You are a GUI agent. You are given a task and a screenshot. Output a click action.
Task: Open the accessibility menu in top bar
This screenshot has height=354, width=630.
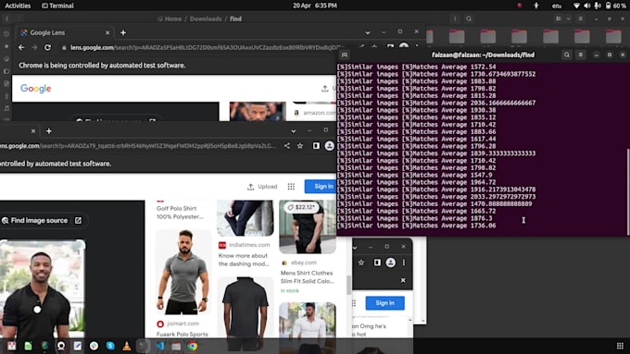(x=536, y=6)
